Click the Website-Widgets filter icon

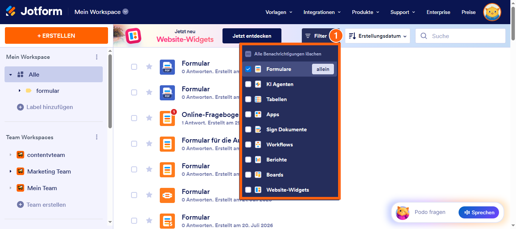tap(258, 190)
